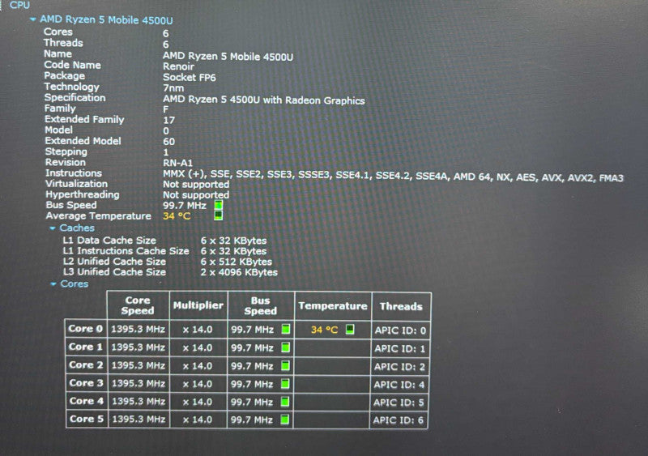The width and height of the screenshot is (648, 456).
Task: Click Core 0 temperature indicator icon
Action: 350,329
